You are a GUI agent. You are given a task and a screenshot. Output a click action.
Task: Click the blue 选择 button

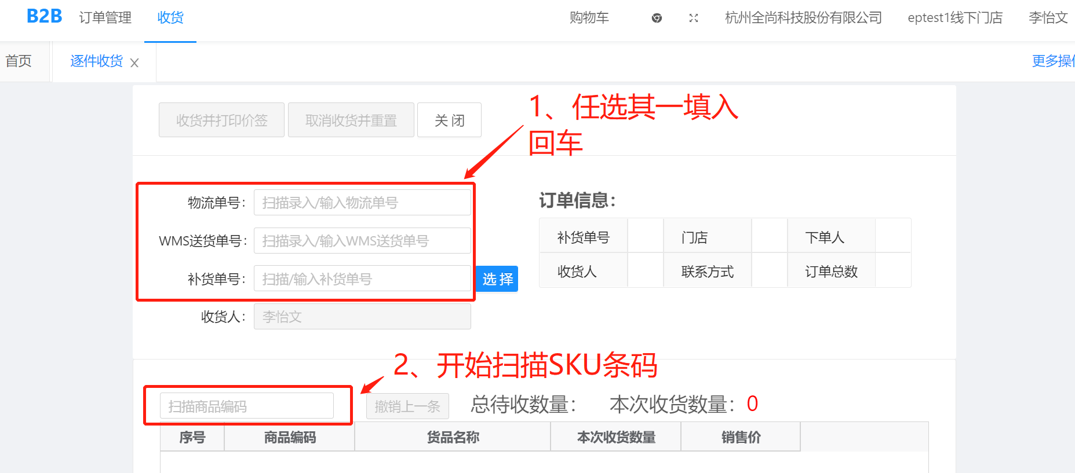click(x=498, y=279)
